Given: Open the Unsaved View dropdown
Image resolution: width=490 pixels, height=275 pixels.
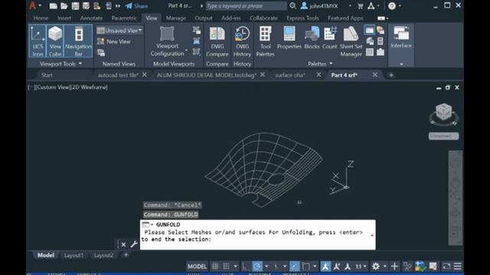Looking at the screenshot, I should (119, 31).
